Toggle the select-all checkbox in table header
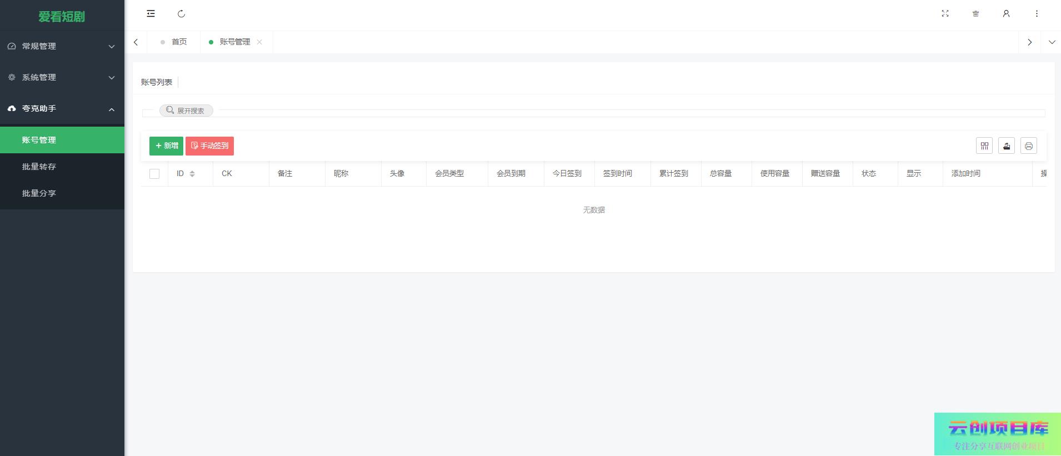1061x456 pixels. coord(154,174)
